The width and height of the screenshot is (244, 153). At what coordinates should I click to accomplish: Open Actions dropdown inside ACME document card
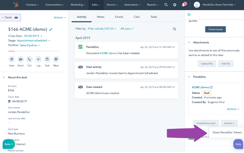pos(233,109)
